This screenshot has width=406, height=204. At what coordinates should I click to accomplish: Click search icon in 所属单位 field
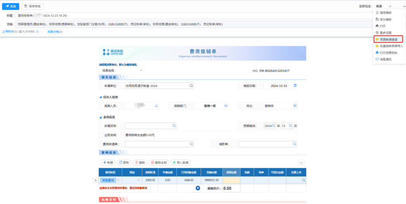tap(191, 86)
